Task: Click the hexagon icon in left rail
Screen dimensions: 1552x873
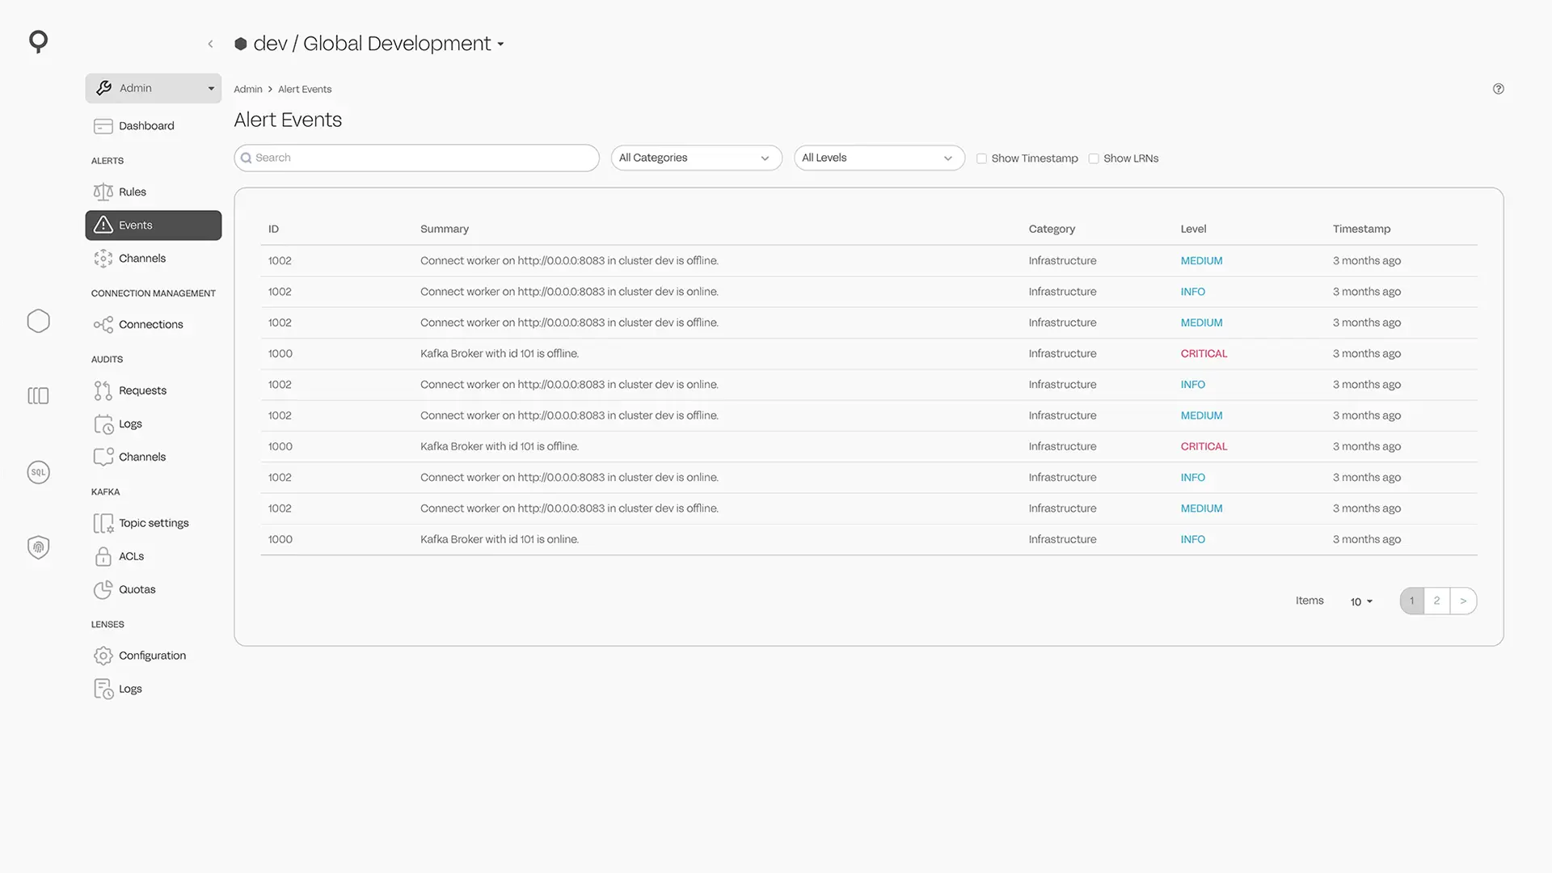Action: tap(38, 321)
